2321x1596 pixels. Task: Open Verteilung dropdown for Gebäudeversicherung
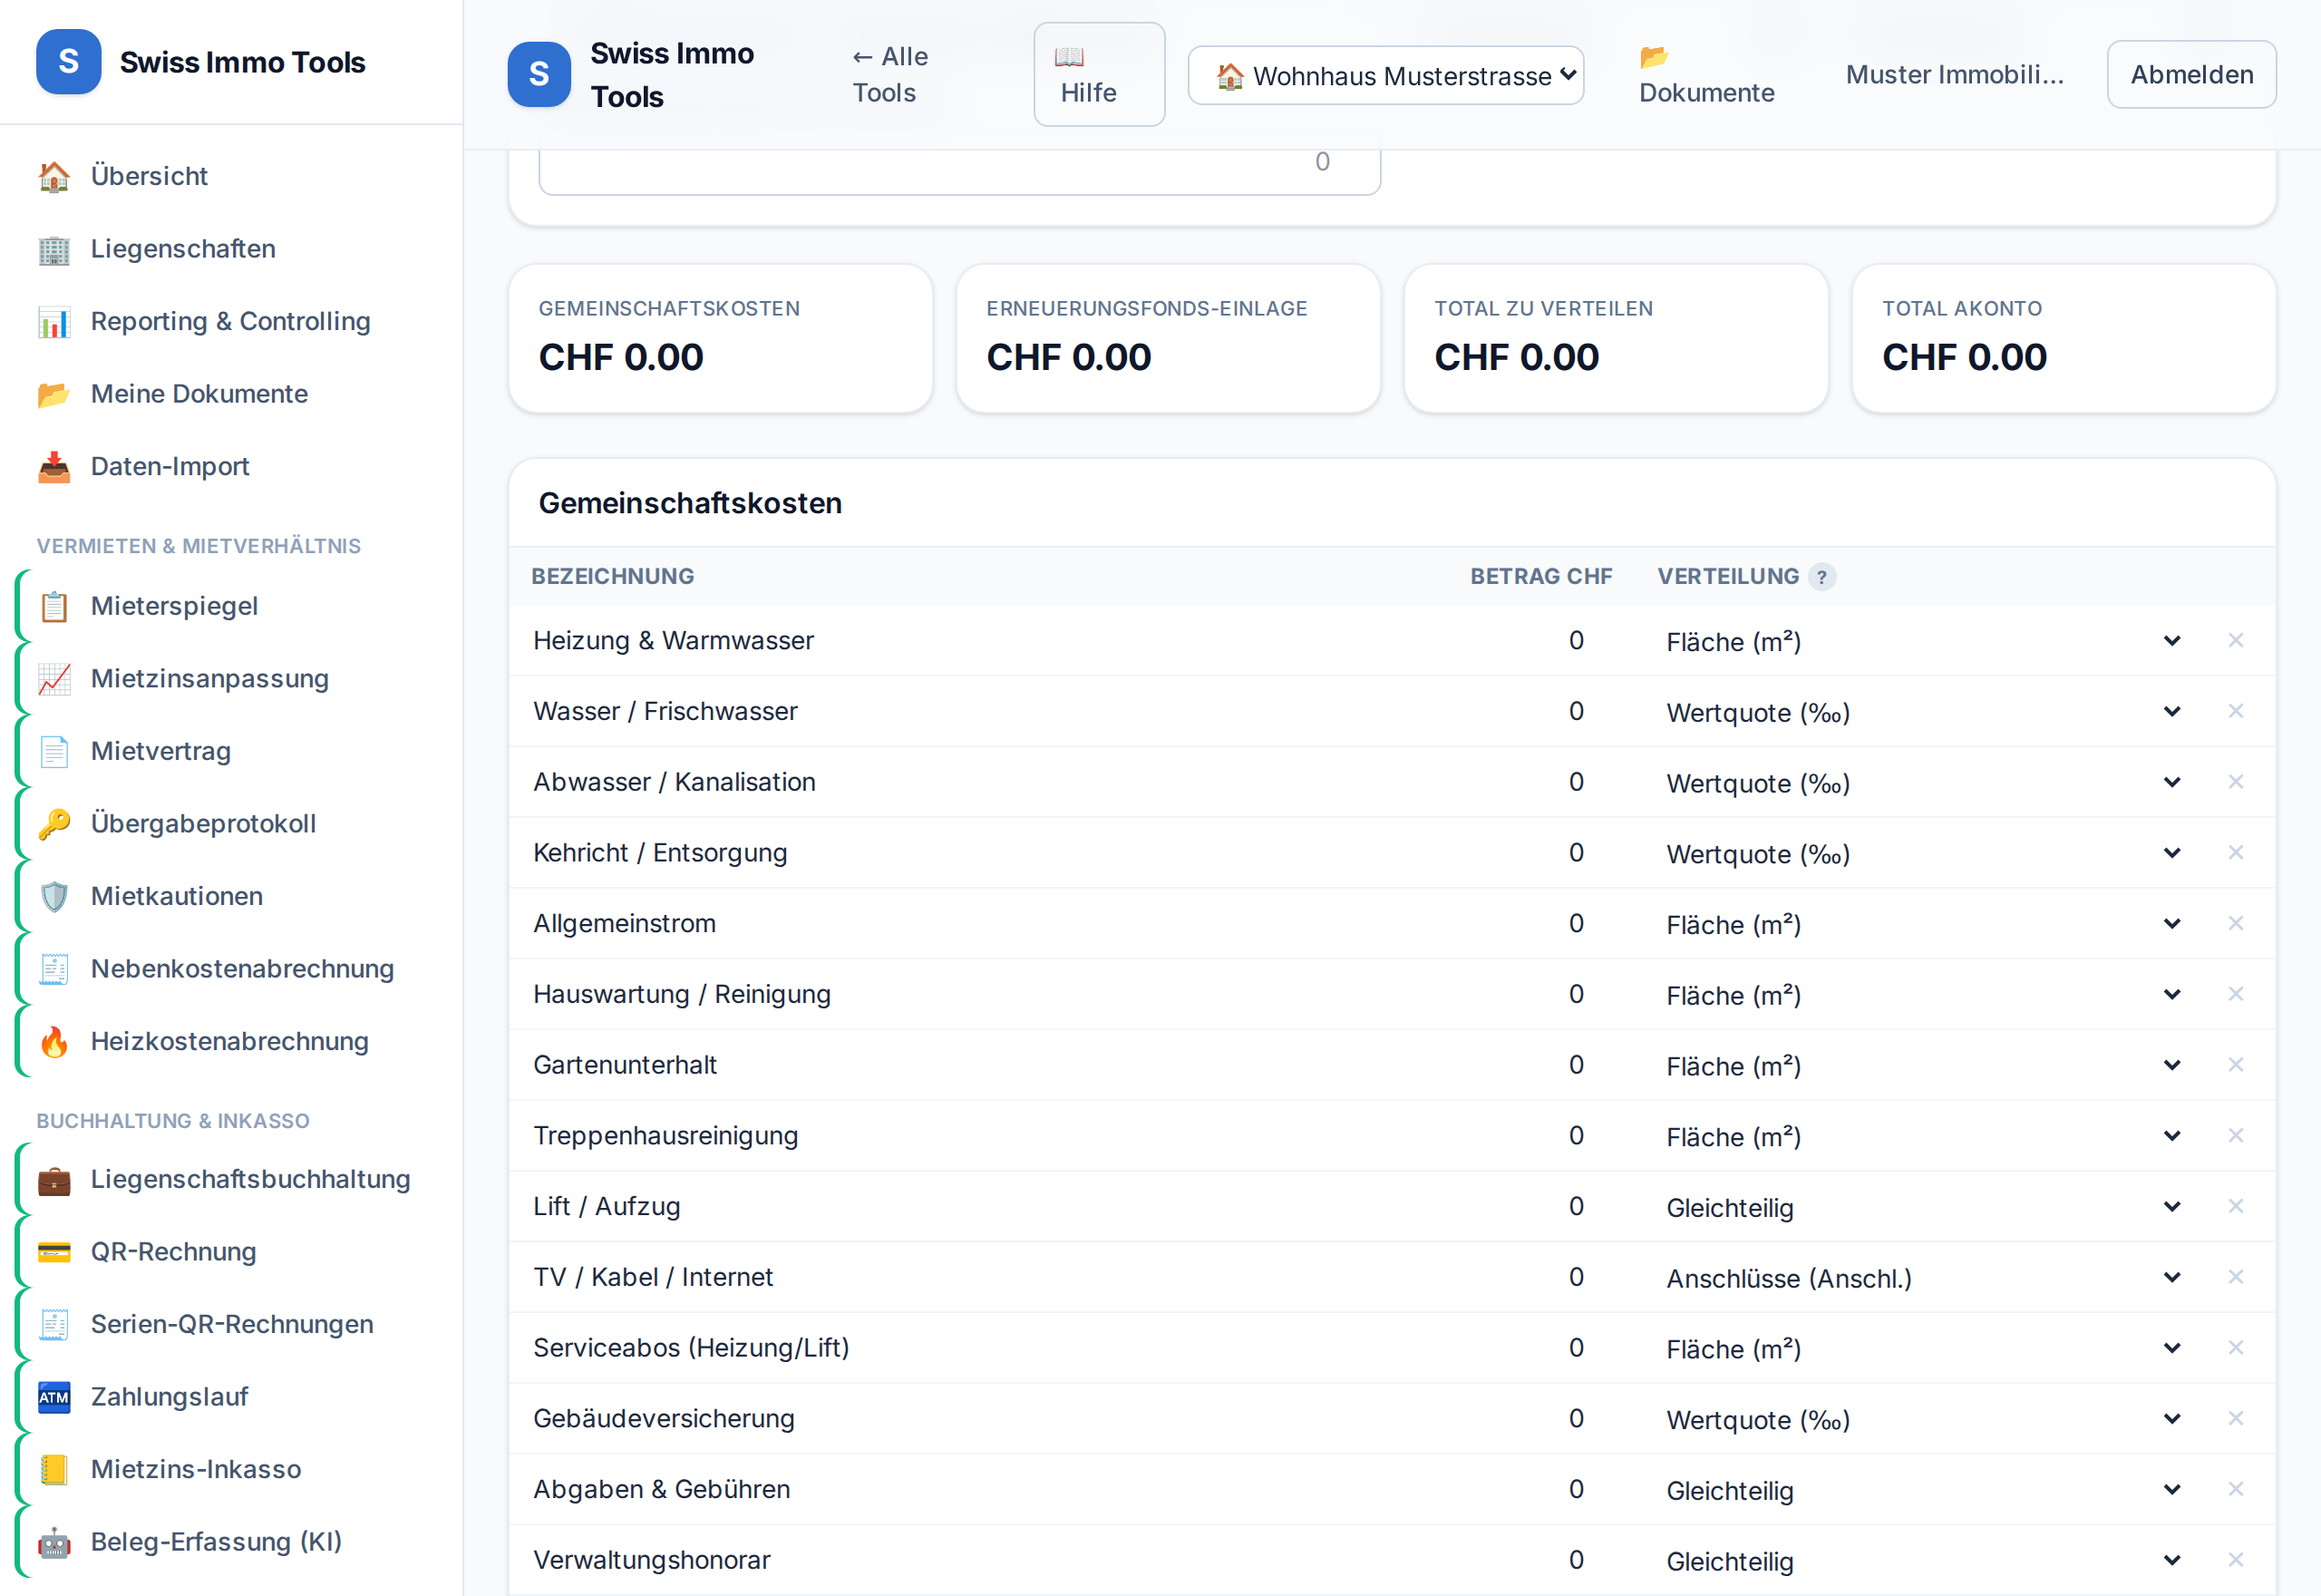coord(1923,1419)
